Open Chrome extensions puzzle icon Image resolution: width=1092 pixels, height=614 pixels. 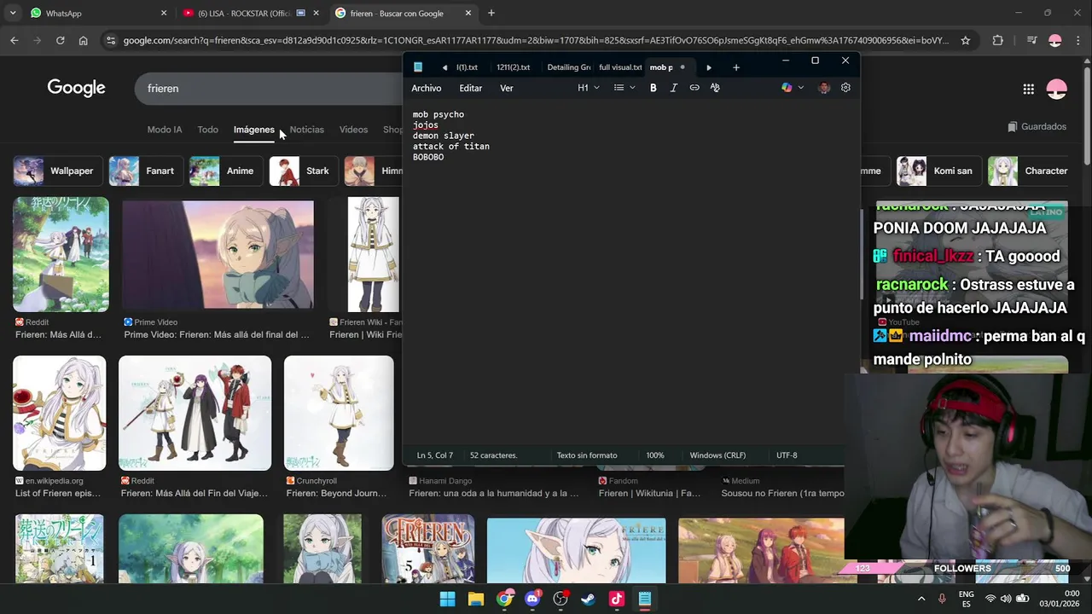[x=997, y=40]
